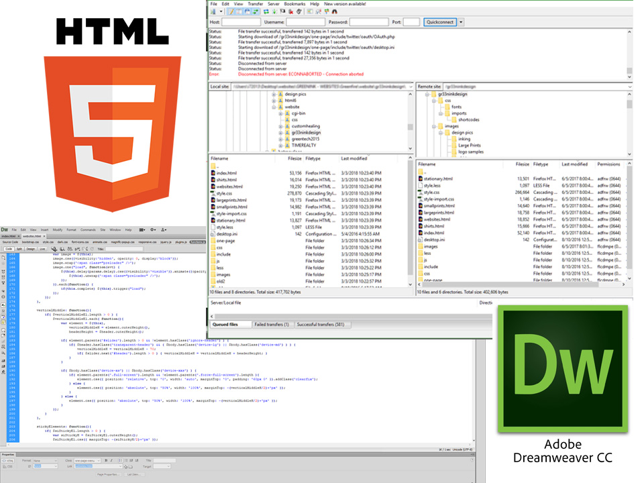The image size is (644, 483).
Task: Select the 'TIMEREALTY' folder in local tree
Action: pos(304,146)
